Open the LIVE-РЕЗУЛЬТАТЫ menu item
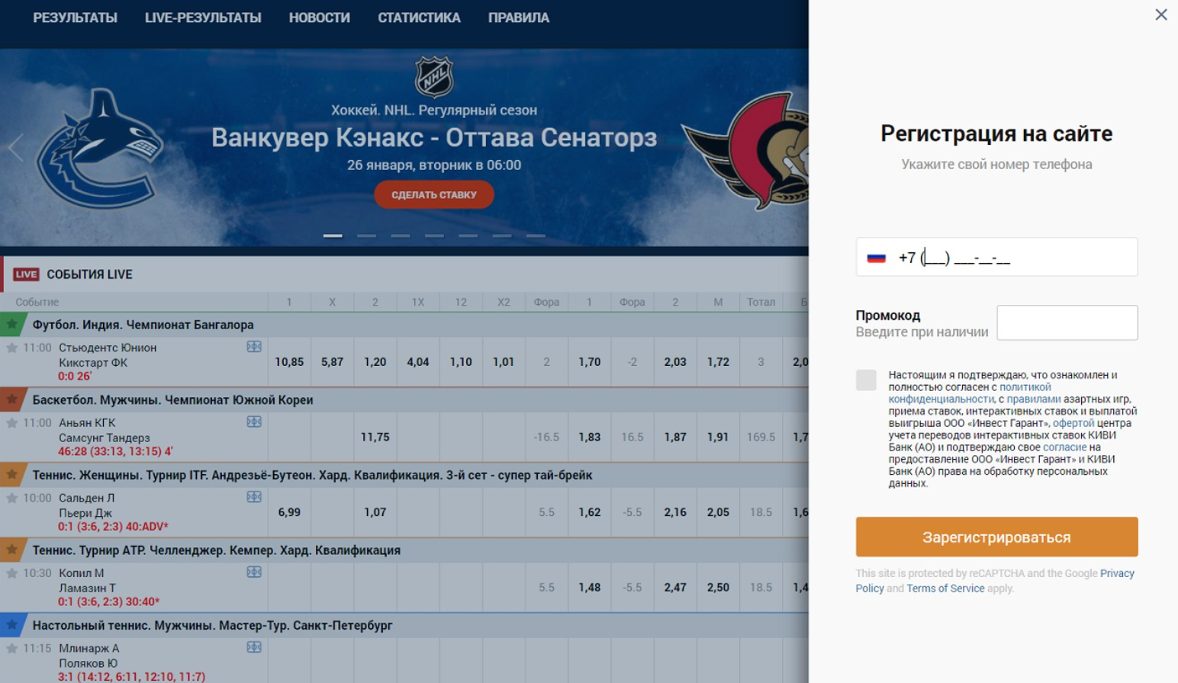 tap(203, 18)
